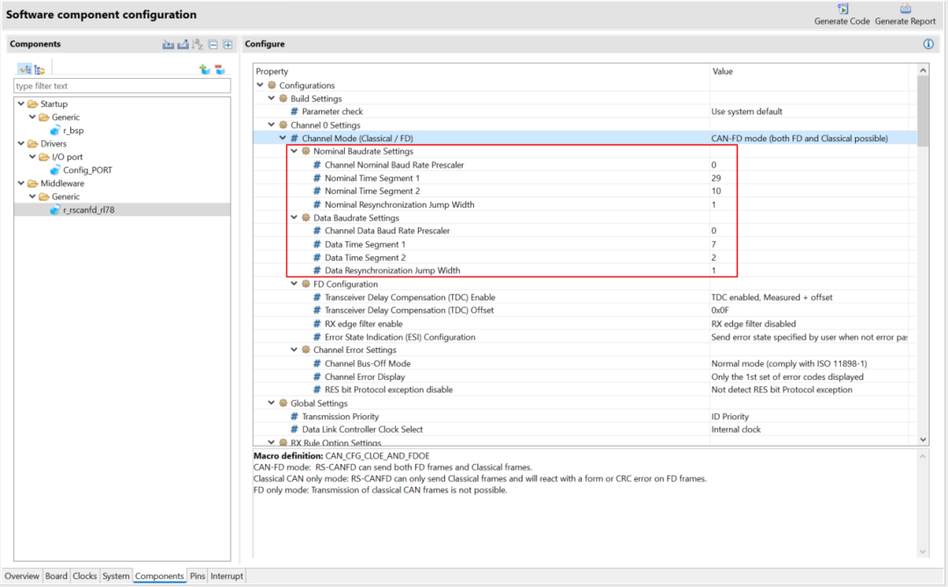Click 'TDC enabled, Measured + offset' value
Image resolution: width=948 pixels, height=587 pixels.
pos(772,297)
